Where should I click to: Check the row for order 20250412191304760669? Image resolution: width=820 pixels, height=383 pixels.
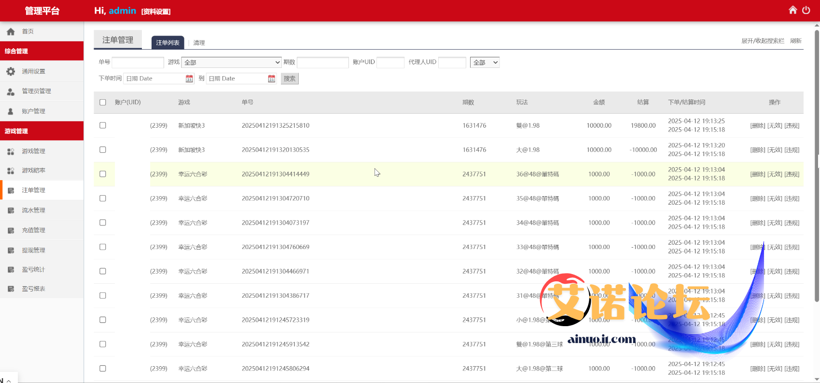[103, 247]
